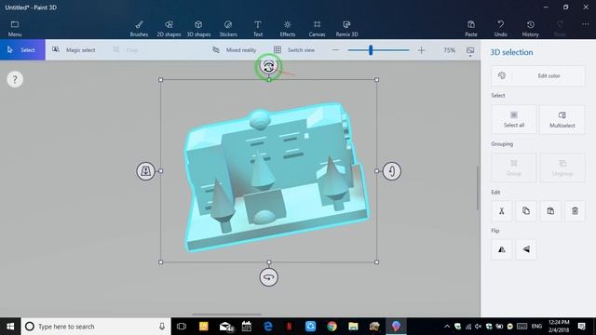Screen dimensions: 596x335
Task: Open Remix 3D
Action: coord(346,29)
